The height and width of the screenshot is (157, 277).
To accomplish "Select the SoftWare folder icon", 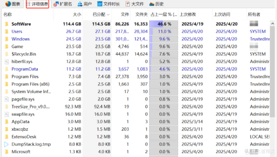I will [7, 24].
